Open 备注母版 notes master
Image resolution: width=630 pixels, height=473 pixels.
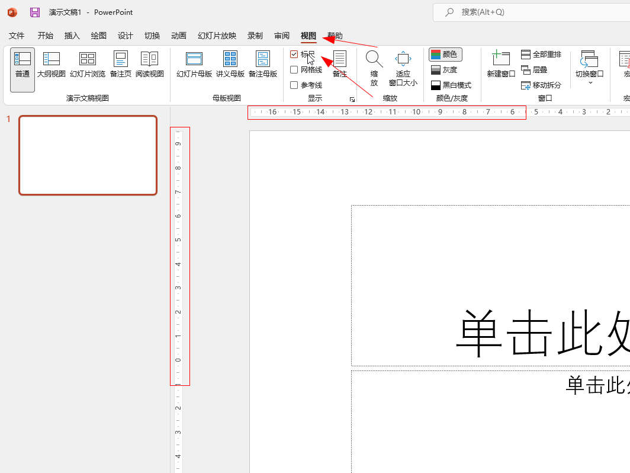(x=263, y=64)
